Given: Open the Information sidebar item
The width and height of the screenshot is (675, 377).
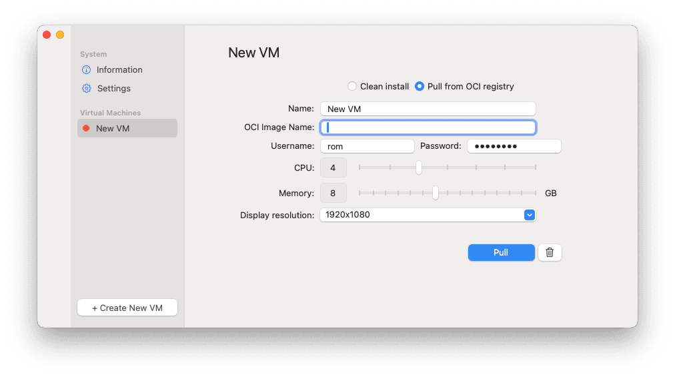Looking at the screenshot, I should pyautogui.click(x=119, y=70).
